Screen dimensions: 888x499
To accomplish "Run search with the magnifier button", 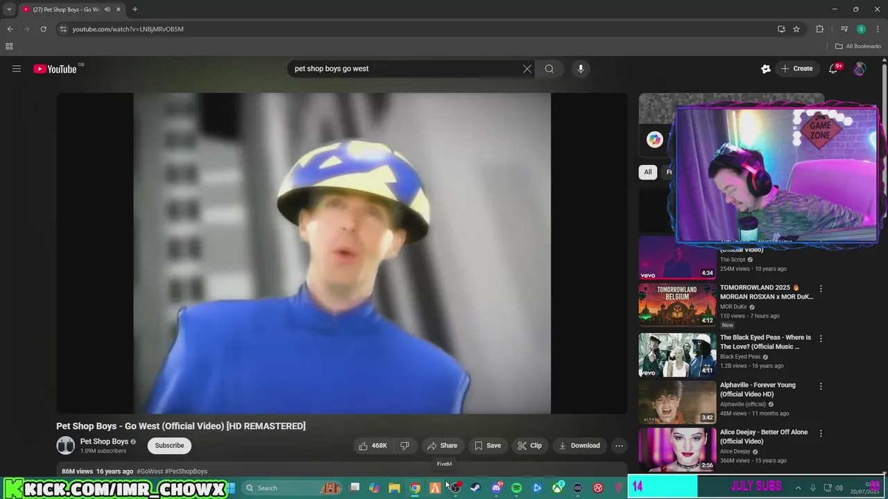I will pyautogui.click(x=549, y=69).
